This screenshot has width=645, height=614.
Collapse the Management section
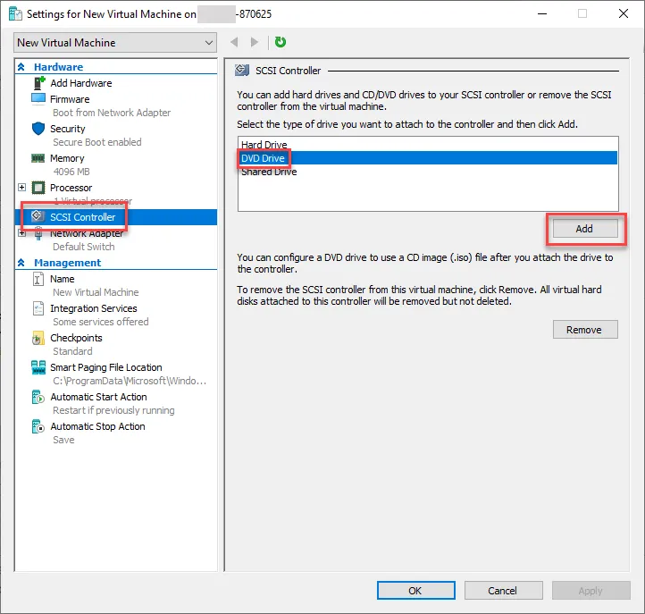tap(21, 263)
